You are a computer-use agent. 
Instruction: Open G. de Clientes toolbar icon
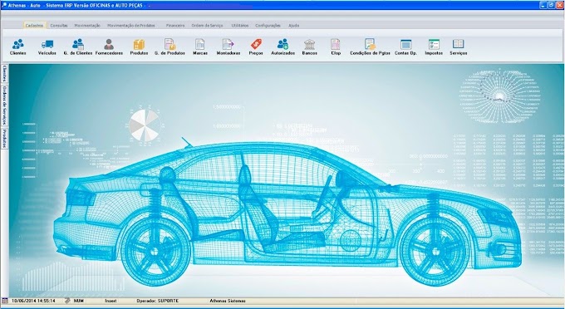coord(78,47)
